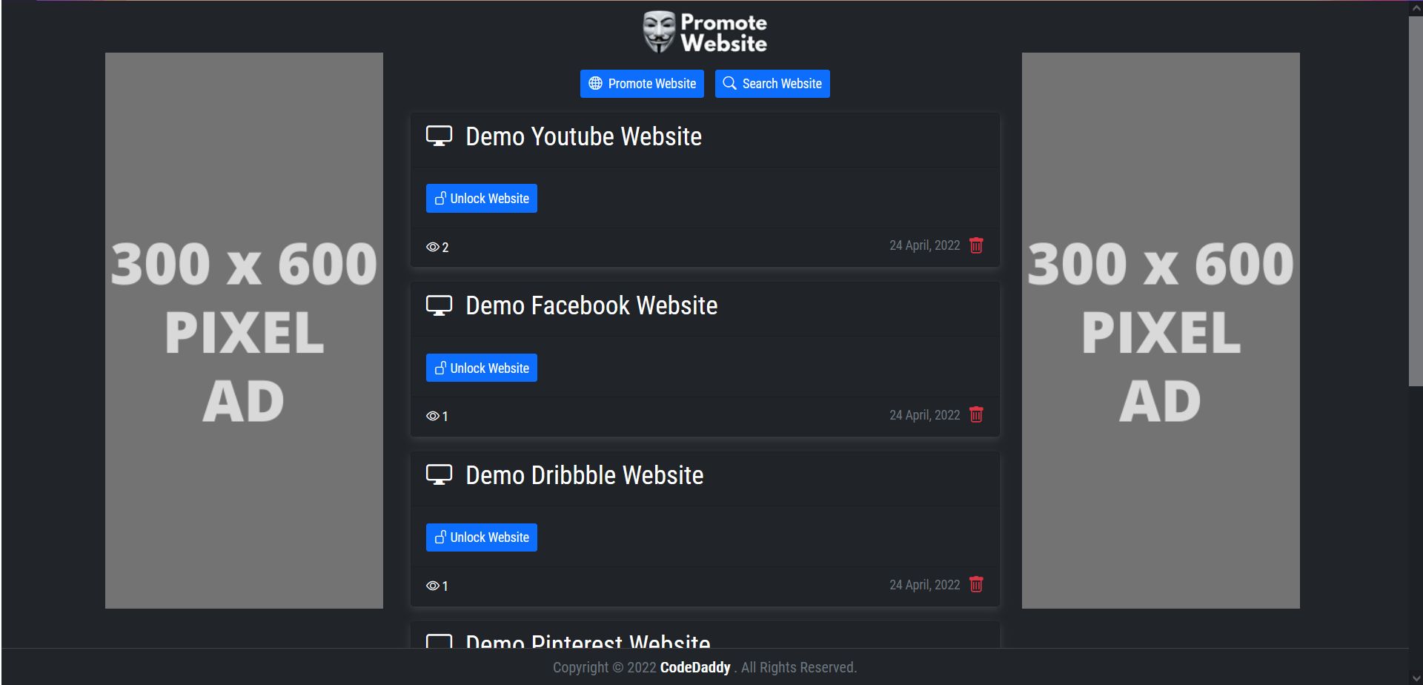
Task: Open the Demo Facebook Website title
Action: pos(591,305)
